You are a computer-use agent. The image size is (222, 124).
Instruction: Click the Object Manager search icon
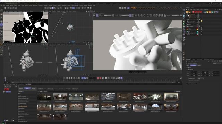tap(216, 10)
